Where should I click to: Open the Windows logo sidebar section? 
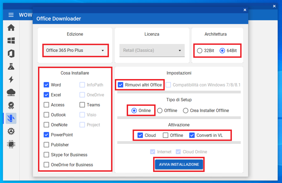(11, 41)
